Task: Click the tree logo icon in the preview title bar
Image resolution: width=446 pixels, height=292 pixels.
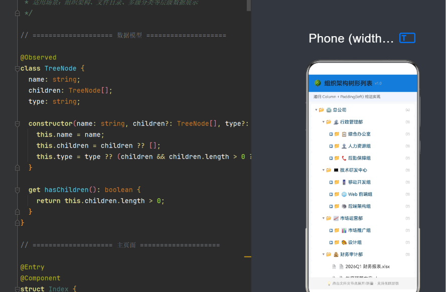Action: click(x=318, y=83)
